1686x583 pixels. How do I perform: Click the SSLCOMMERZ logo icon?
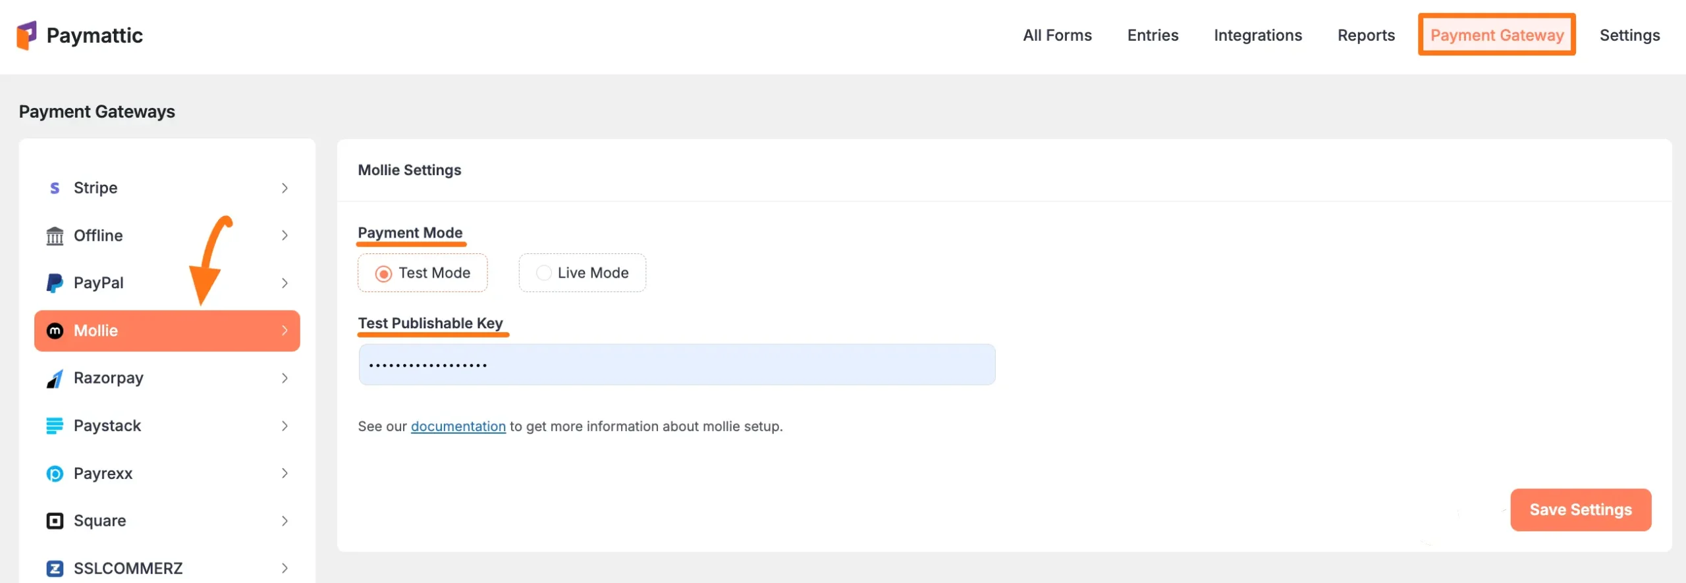coord(55,569)
